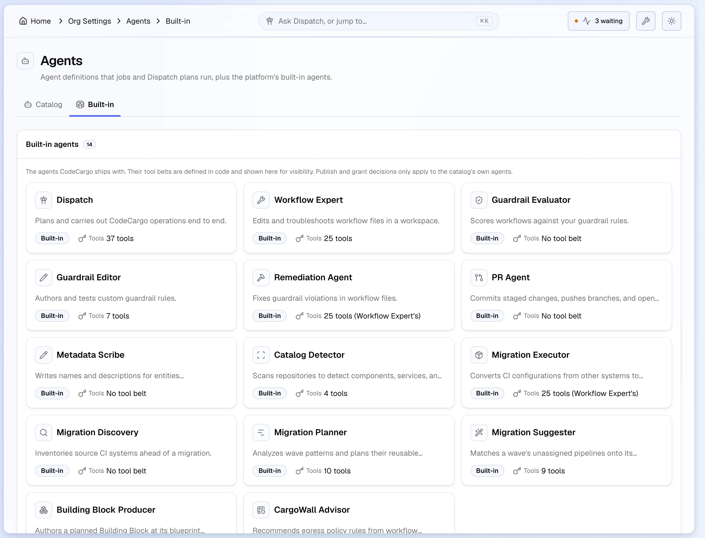This screenshot has width=705, height=538.
Task: Click the Migration Discovery magnifier icon
Action: tap(44, 433)
